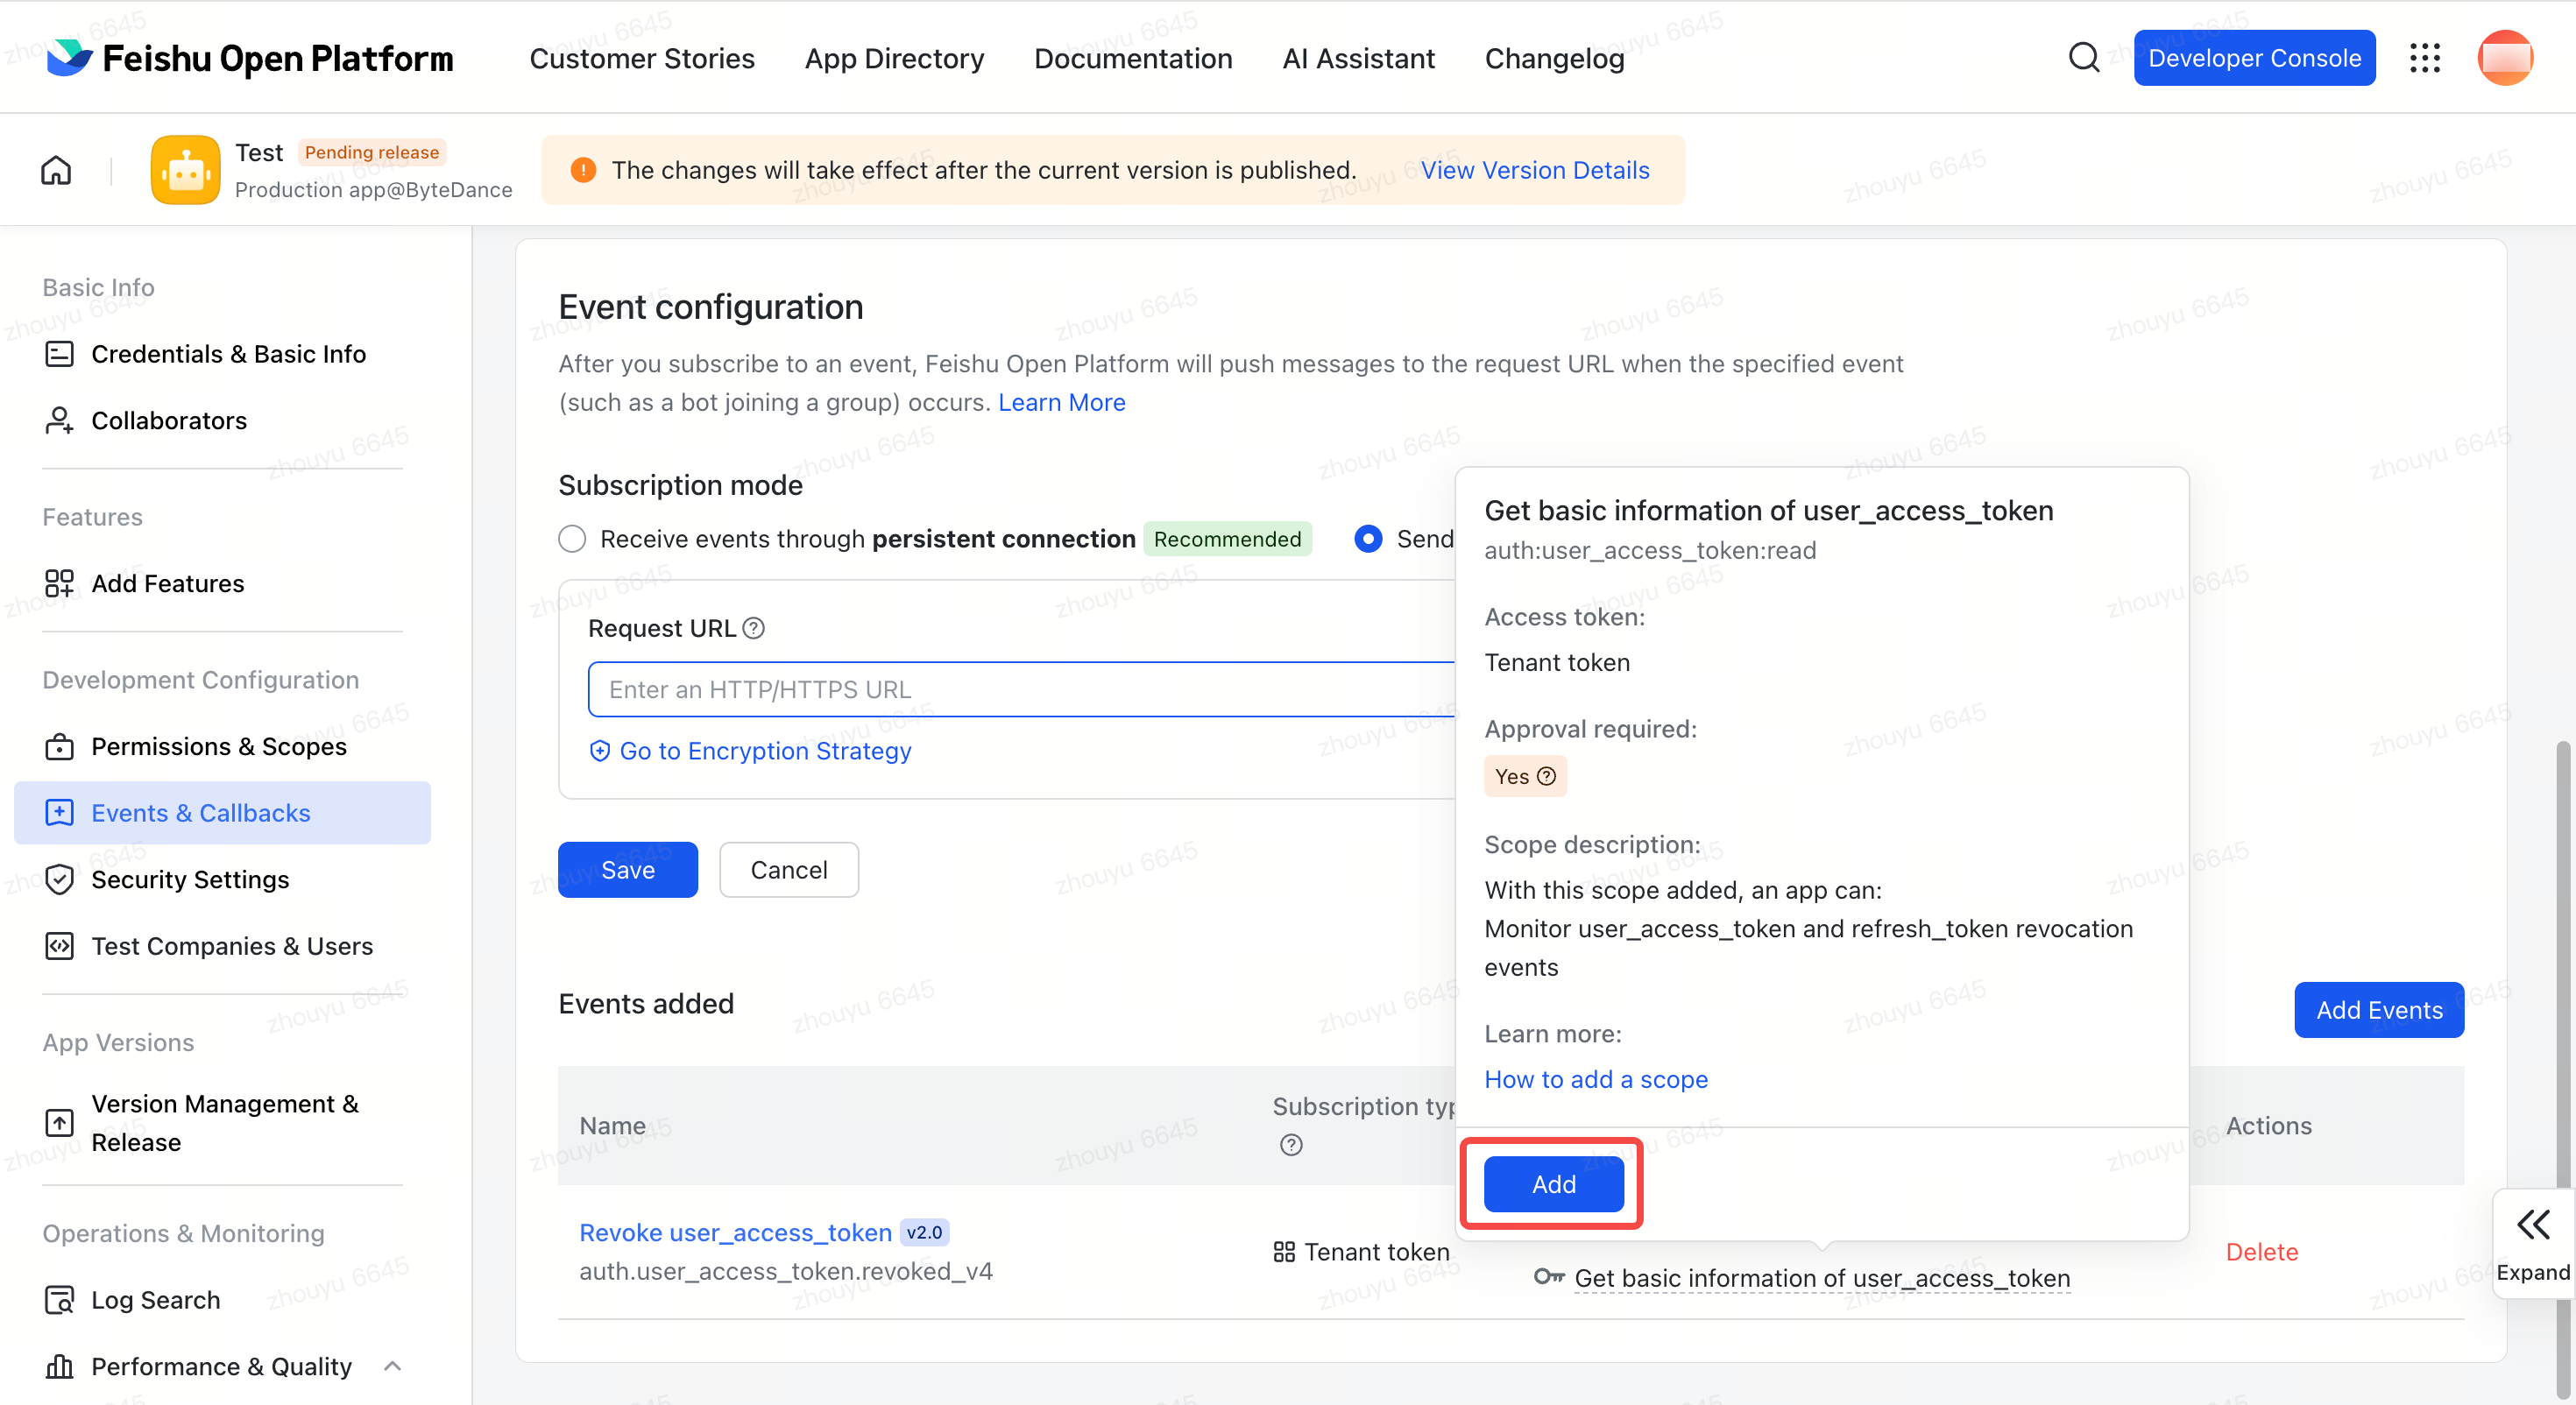Open the user avatar profile
2576x1405 pixels.
point(2504,58)
